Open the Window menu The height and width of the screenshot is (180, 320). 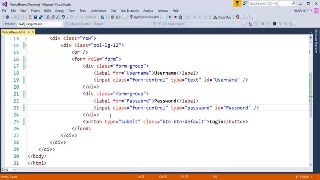click(x=163, y=11)
